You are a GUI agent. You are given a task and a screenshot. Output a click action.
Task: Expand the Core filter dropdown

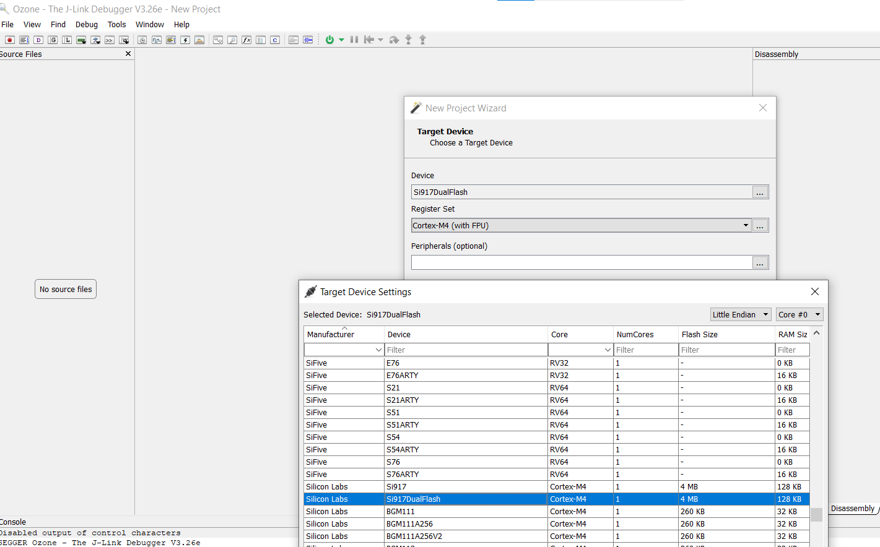click(608, 350)
